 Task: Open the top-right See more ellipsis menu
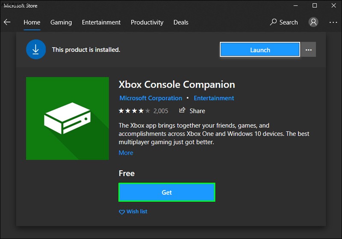[x=333, y=22]
